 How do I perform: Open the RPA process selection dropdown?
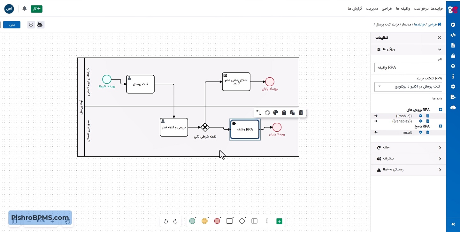pyautogui.click(x=408, y=86)
